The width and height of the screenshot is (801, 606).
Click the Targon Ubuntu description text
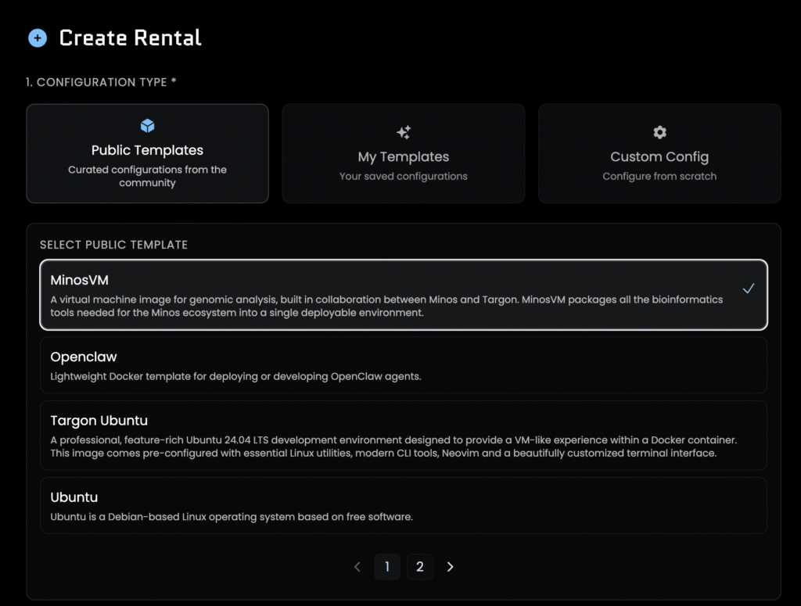[x=383, y=447]
